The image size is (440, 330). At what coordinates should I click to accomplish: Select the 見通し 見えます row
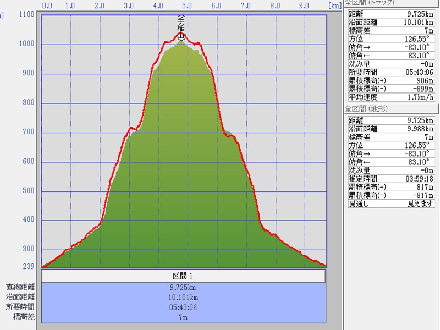tap(391, 203)
